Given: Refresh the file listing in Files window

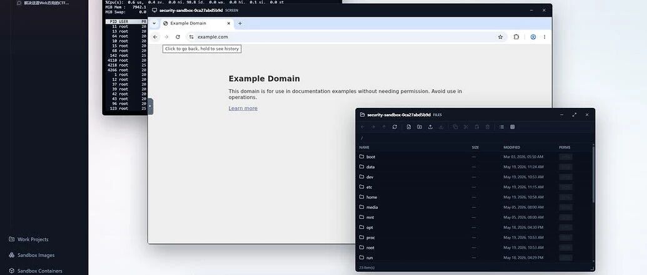Looking at the screenshot, I should click(394, 127).
